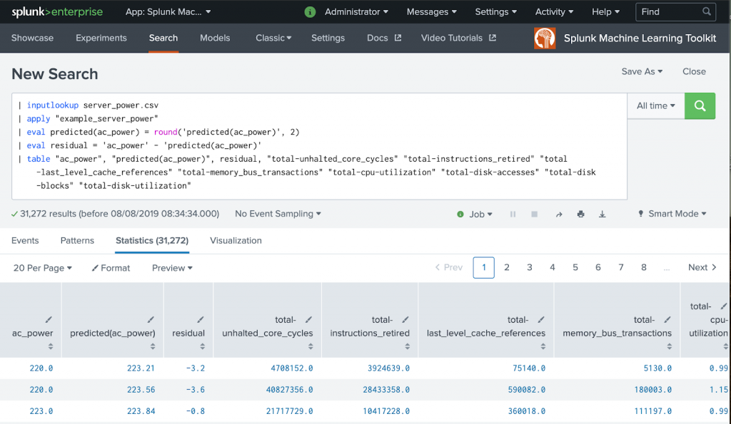Image resolution: width=731 pixels, height=424 pixels.
Task: Edit total-unhalted_core_cycles column with pencil icon
Action: (308, 320)
